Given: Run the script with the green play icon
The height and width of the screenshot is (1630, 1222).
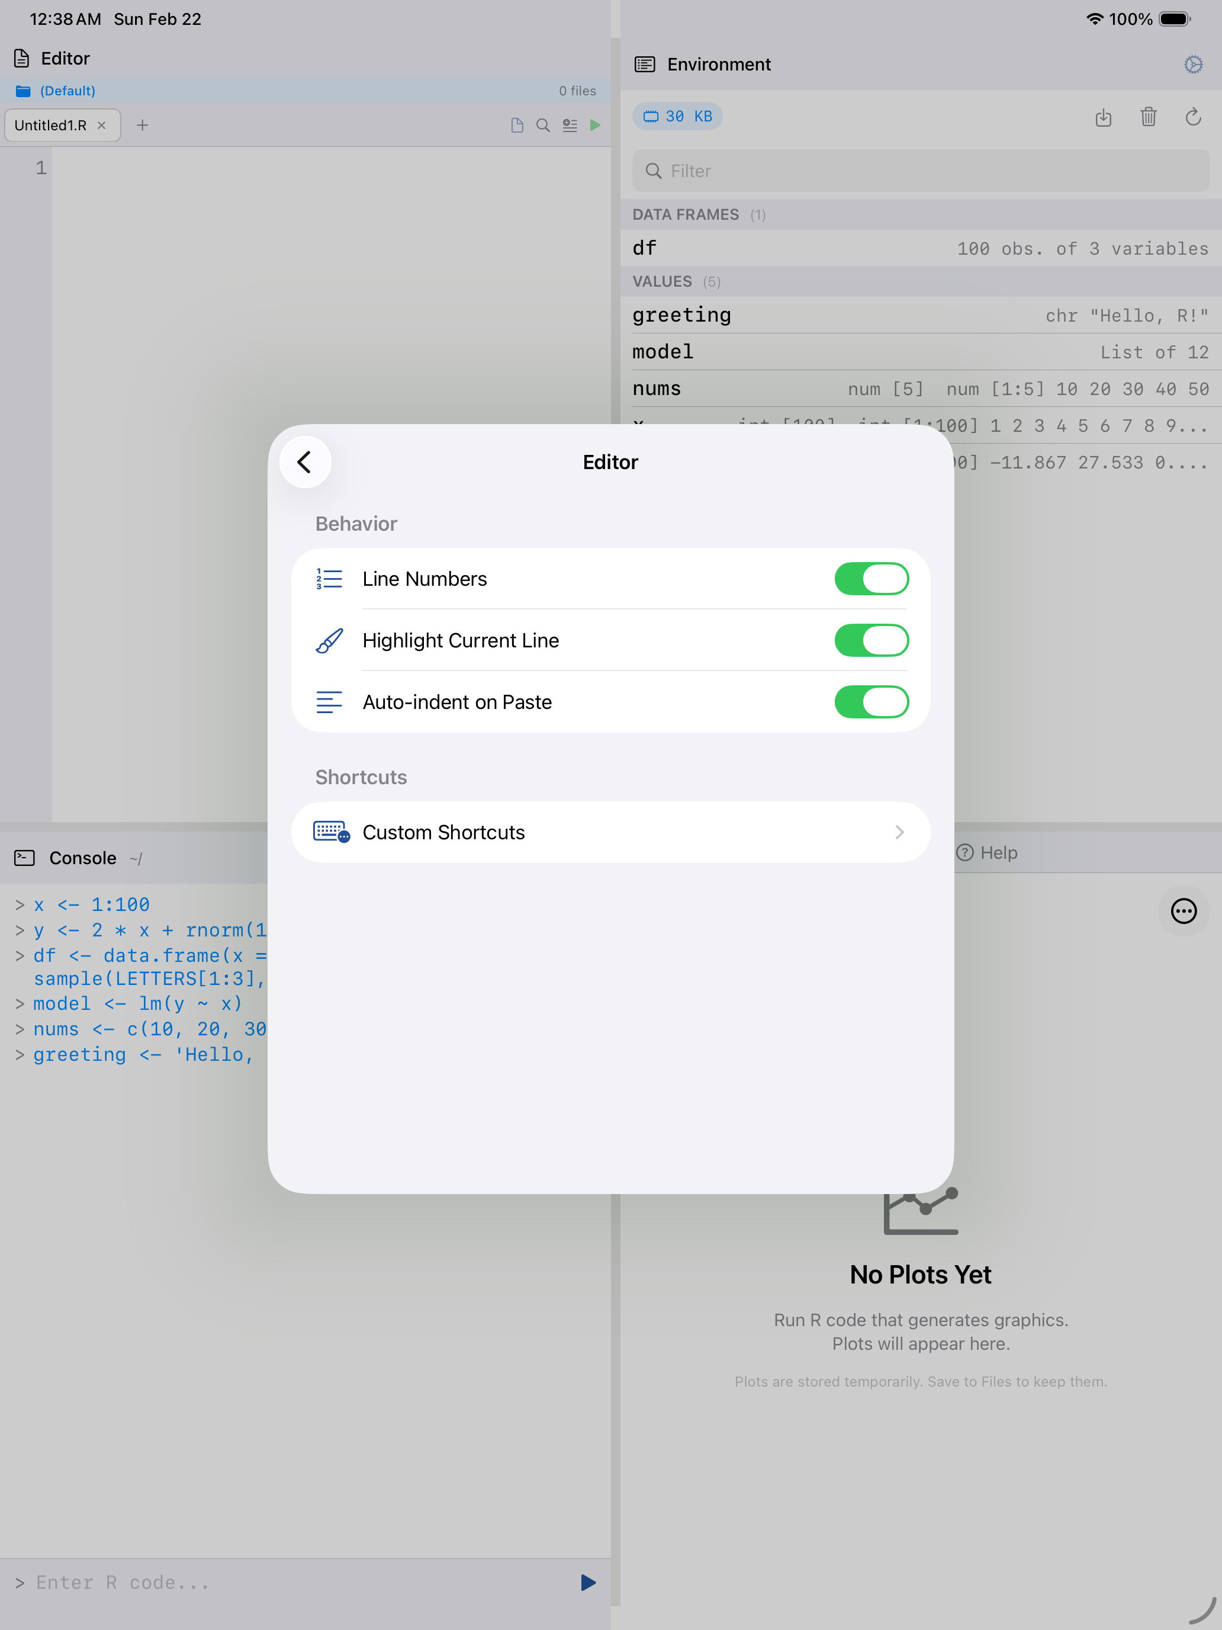Looking at the screenshot, I should tap(595, 126).
